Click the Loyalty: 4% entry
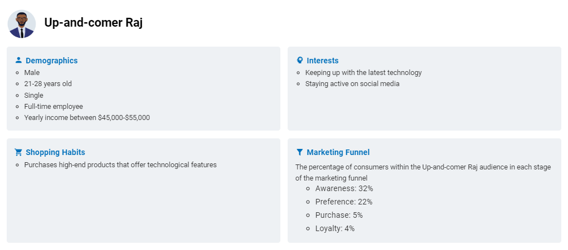568x250 pixels. 335,229
